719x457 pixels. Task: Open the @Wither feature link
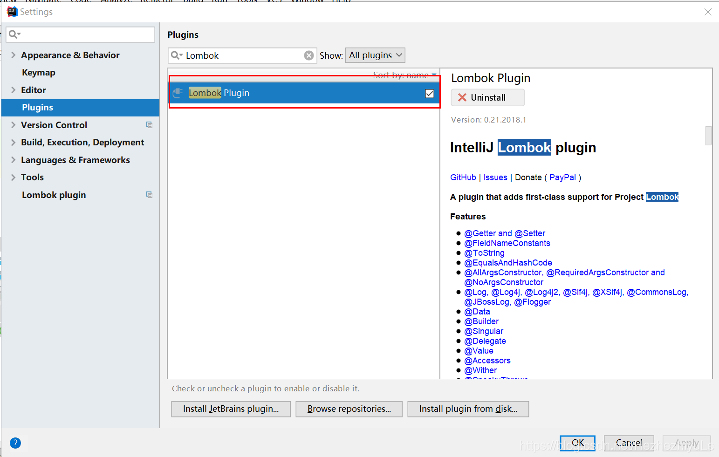click(480, 370)
